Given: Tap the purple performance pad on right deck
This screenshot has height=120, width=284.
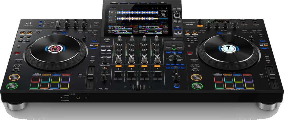Looking at the screenshot, I should (x=248, y=80).
